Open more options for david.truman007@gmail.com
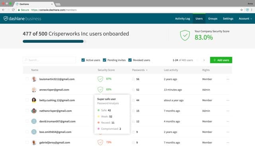 coord(228,122)
